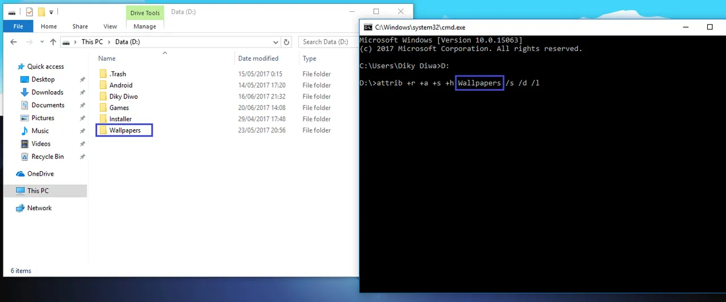
Task: Click Data (D:) in the address breadcrumb
Action: pyautogui.click(x=128, y=42)
